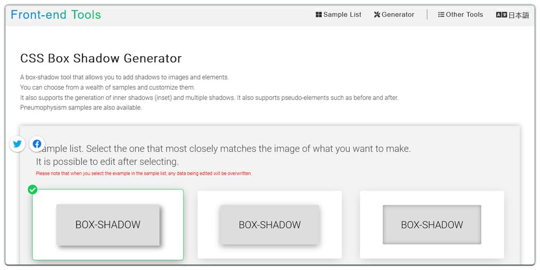
Task: Click the BOX-SHADOW box in middle sample
Action: tap(269, 225)
